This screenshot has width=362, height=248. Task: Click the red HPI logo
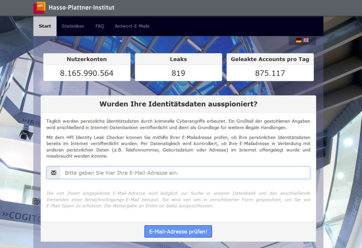[39, 8]
